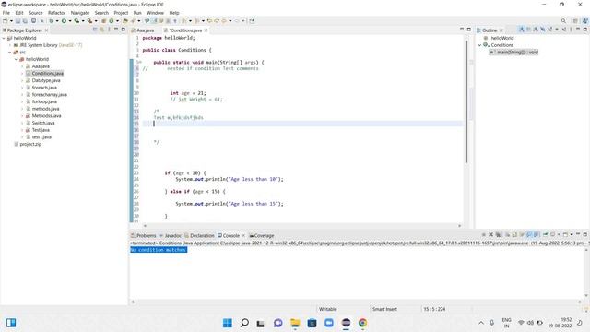Click Pin Console icon in Console toolbar
The image size is (590, 332).
point(545,234)
